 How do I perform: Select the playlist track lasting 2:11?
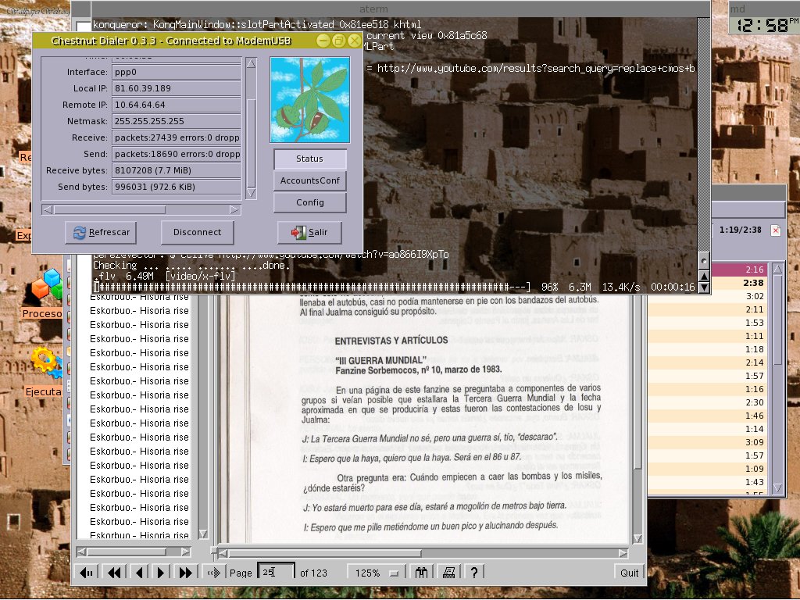[708, 309]
